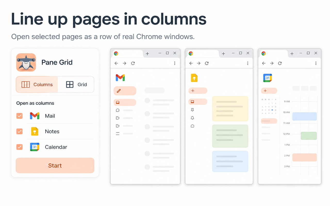Open a new tab in Gmail window

[147, 54]
